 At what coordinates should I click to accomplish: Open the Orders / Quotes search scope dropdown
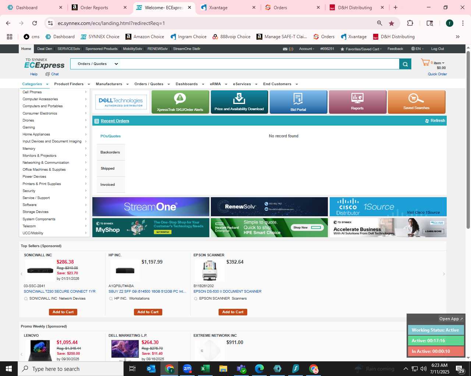coord(98,64)
